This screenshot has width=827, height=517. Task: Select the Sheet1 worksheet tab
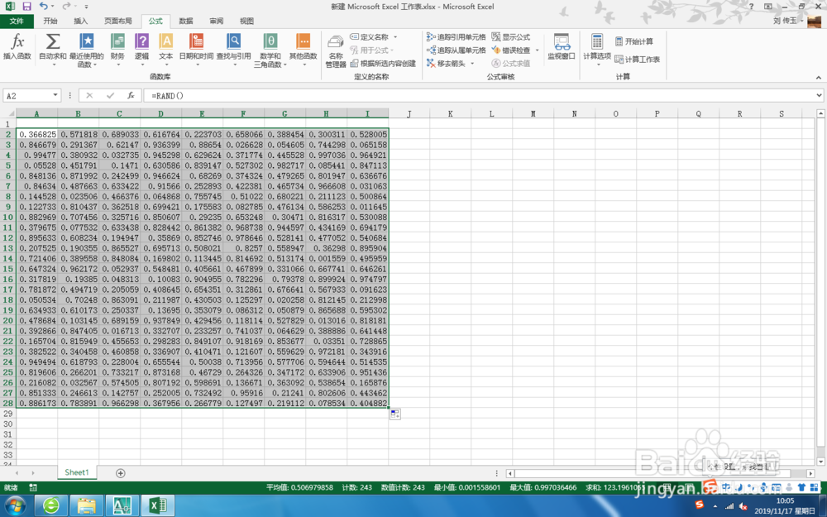point(76,472)
